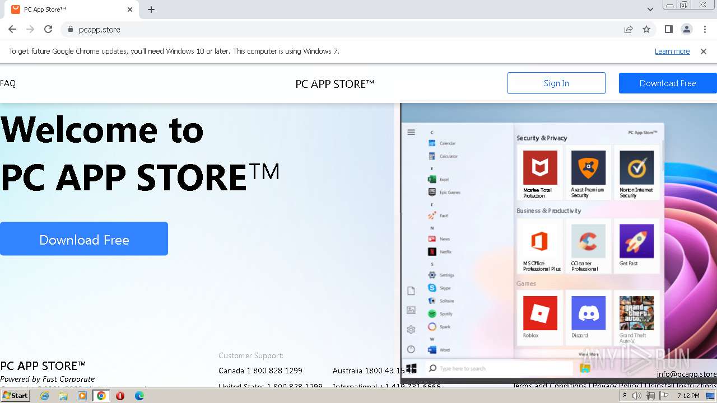Click the Security & Privacy heading
717x403 pixels.
[x=542, y=138]
